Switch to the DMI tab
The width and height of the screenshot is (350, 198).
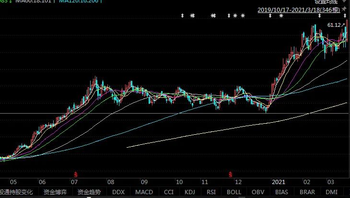click(331, 192)
